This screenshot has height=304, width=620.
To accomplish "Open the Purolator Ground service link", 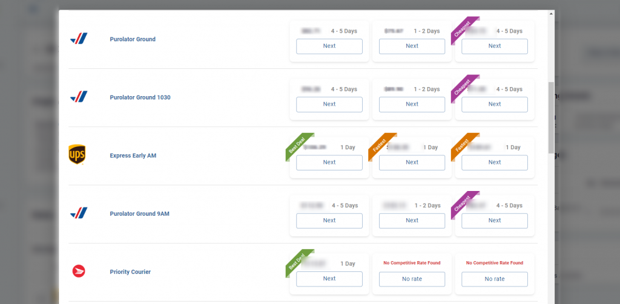I will point(133,39).
